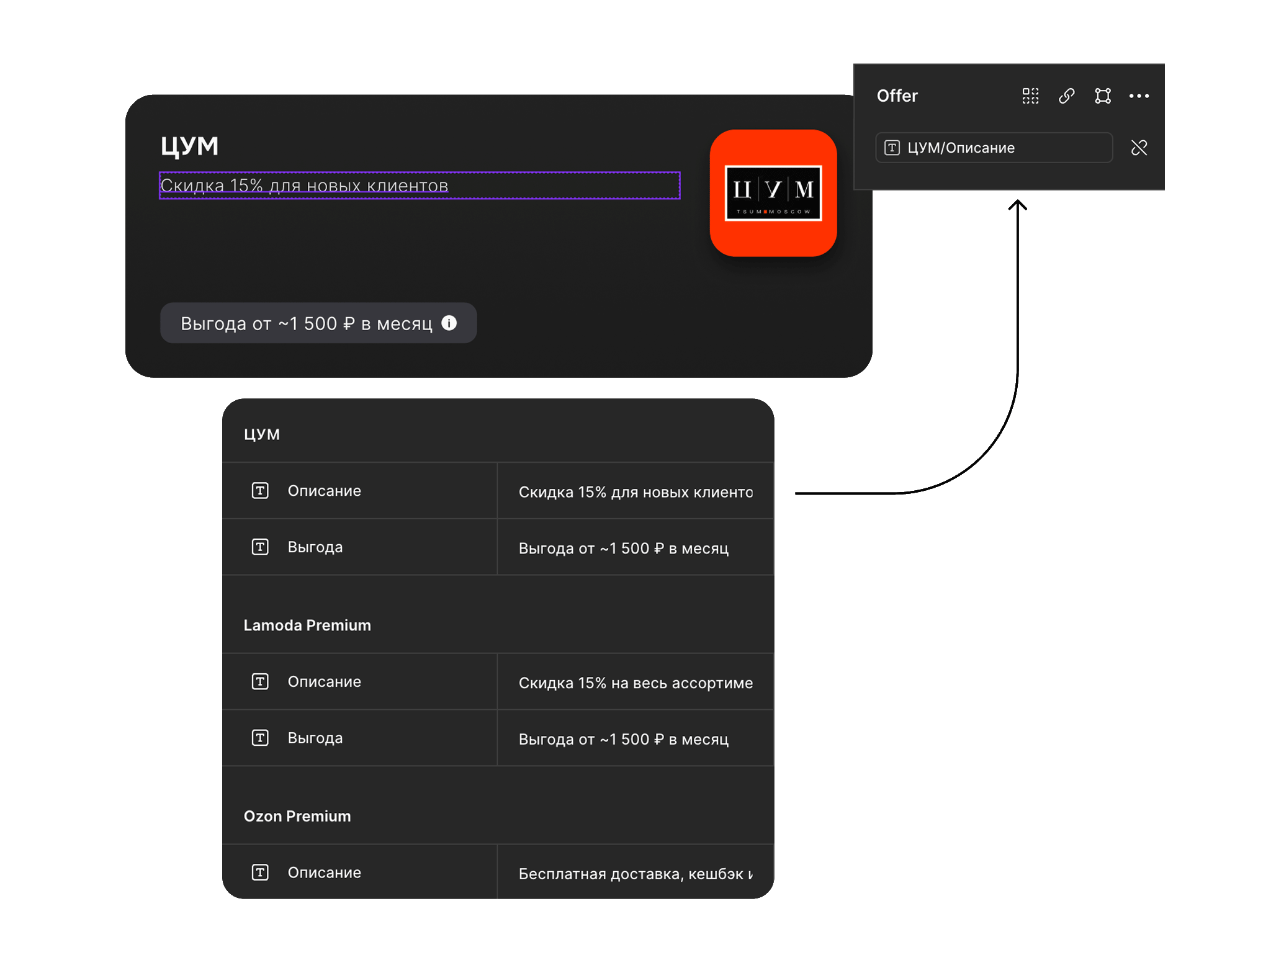The width and height of the screenshot is (1271, 968).
Task: Click the T text icon inside the ЦУМ/Описание field
Action: 892,148
